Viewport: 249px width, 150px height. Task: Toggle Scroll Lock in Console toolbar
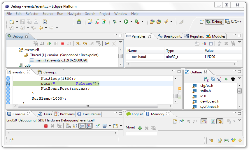[75, 126]
